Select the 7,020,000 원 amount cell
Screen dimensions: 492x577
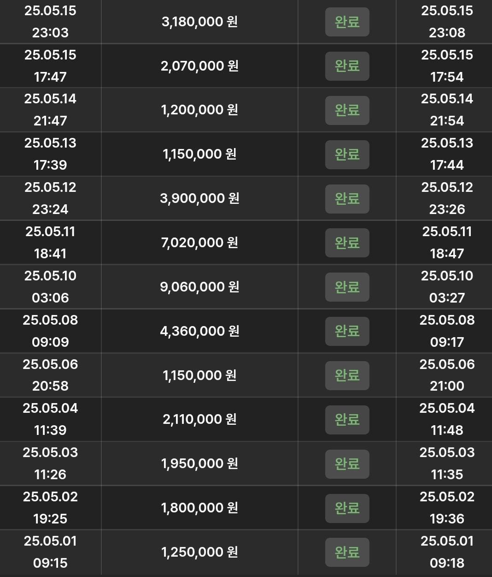click(199, 243)
